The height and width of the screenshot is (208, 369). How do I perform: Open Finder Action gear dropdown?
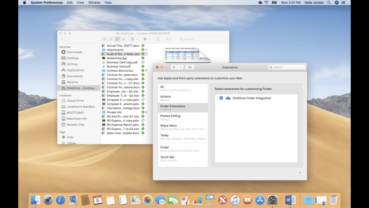(146, 39)
